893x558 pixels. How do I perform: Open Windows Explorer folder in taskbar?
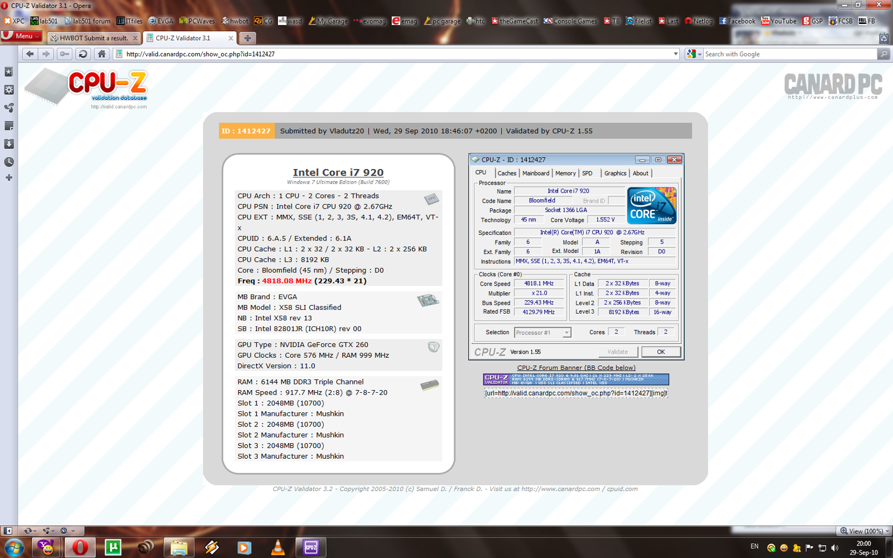pyautogui.click(x=179, y=547)
